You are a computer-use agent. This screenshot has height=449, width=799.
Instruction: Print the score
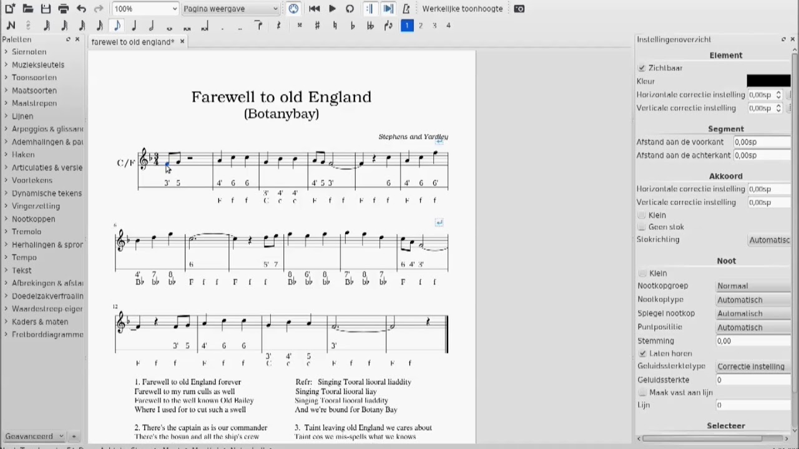[x=63, y=9]
